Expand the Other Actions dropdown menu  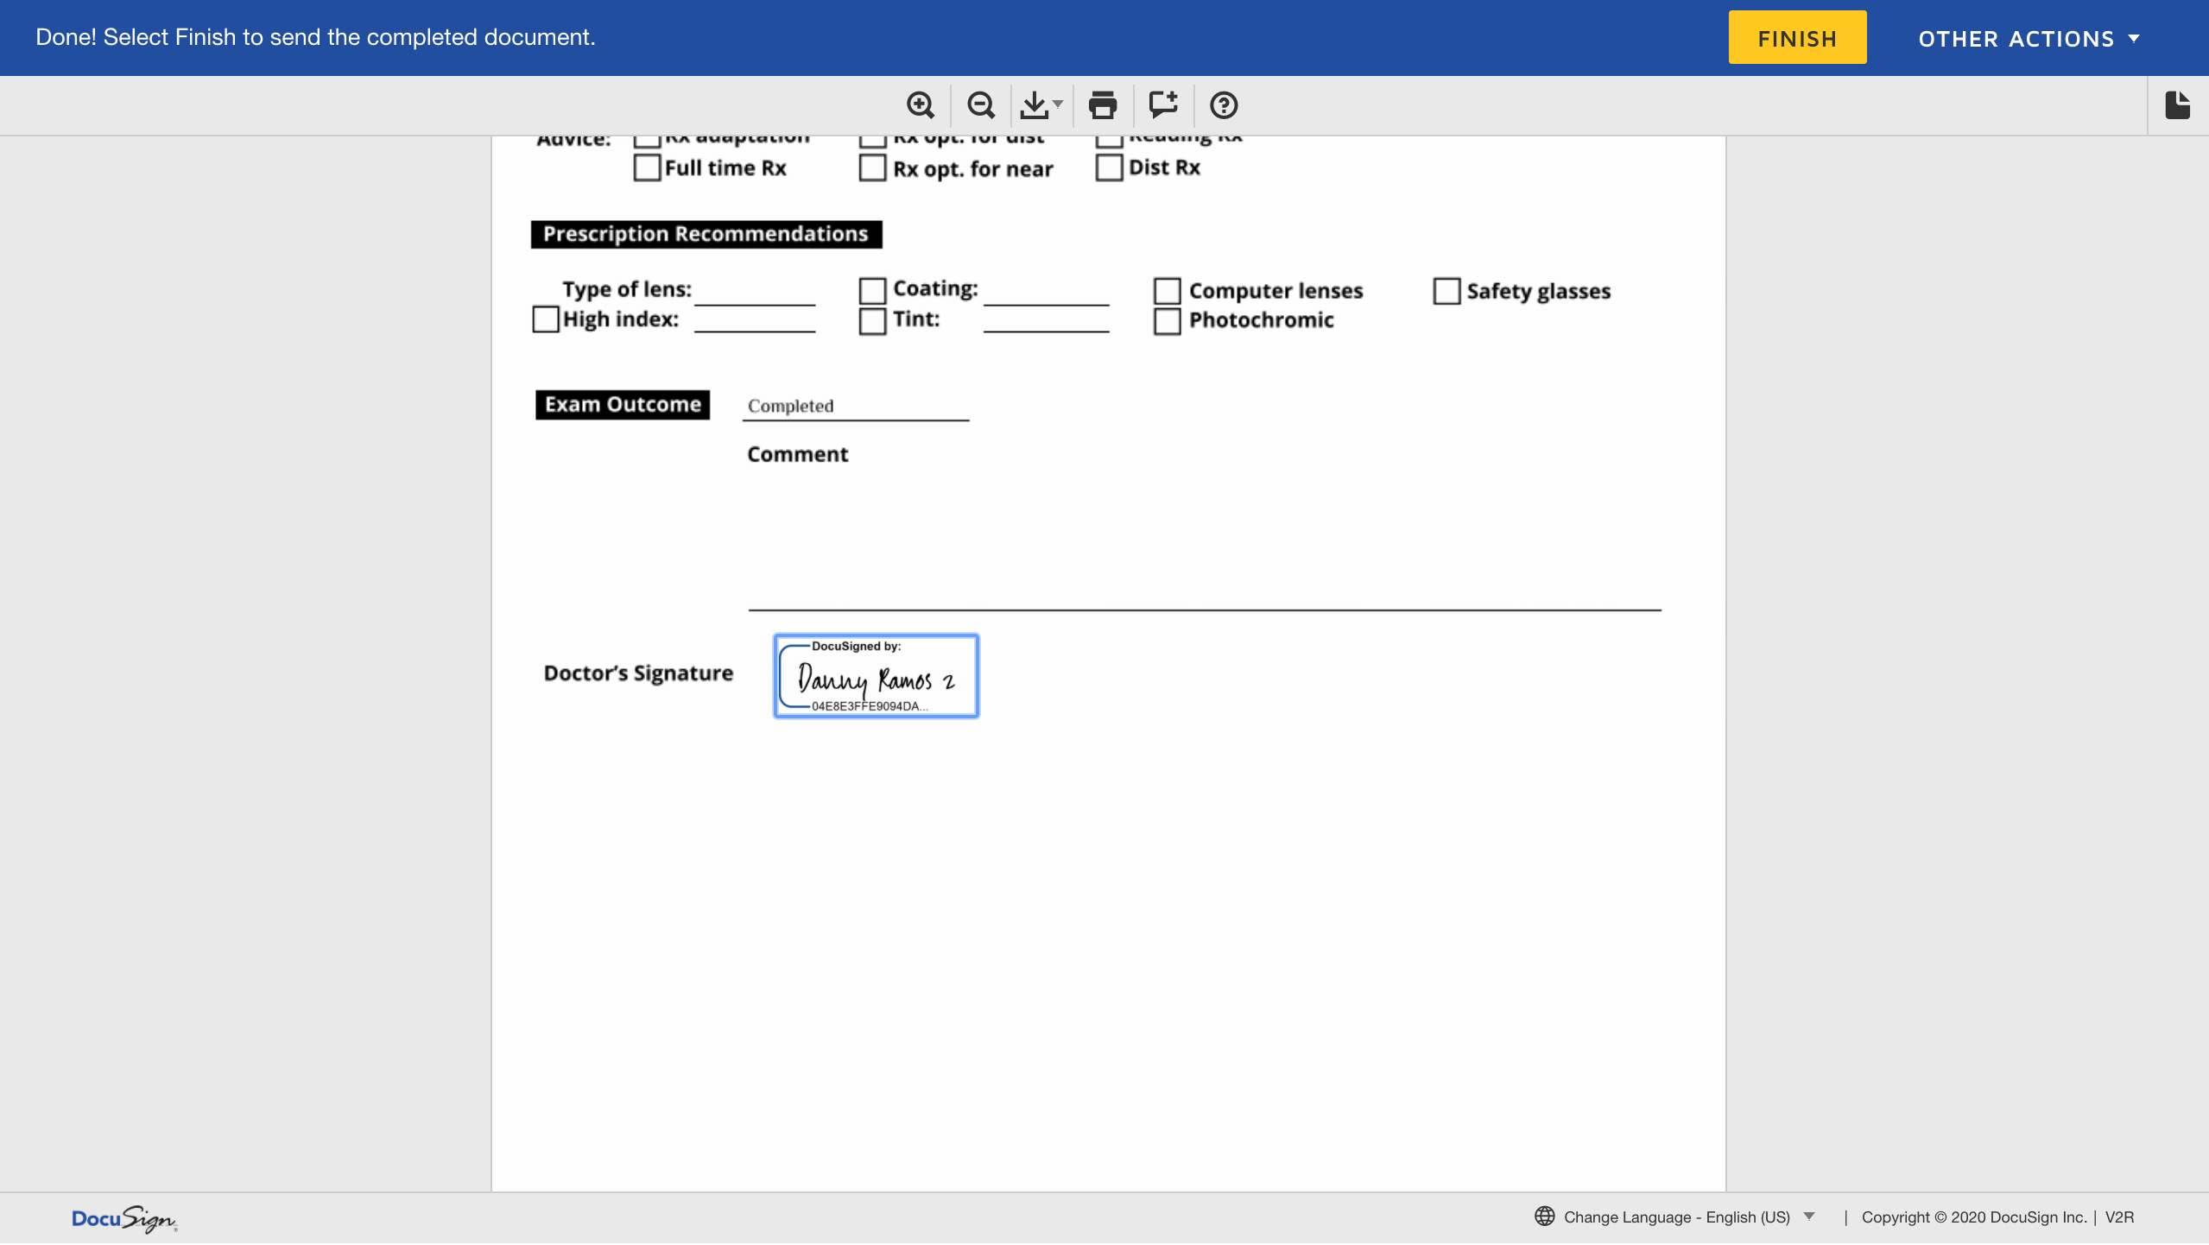pyautogui.click(x=2029, y=39)
